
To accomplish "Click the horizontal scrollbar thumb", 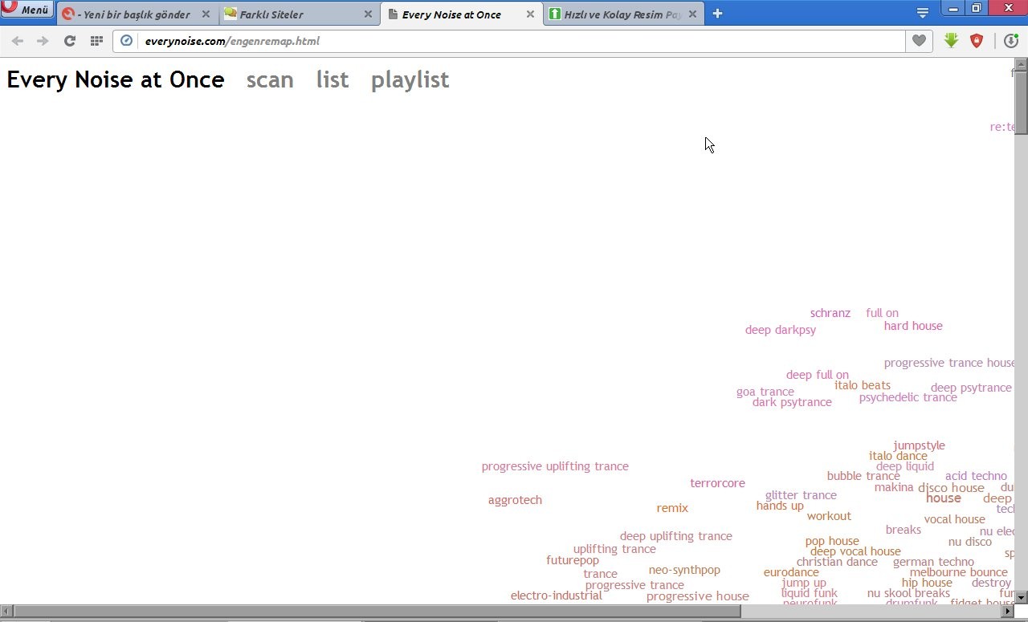I will point(377,612).
